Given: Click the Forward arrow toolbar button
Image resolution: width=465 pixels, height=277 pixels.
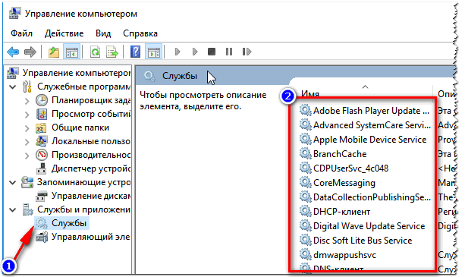Looking at the screenshot, I should (30, 52).
